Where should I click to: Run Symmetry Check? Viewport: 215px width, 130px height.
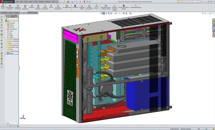click(x=82, y=7)
